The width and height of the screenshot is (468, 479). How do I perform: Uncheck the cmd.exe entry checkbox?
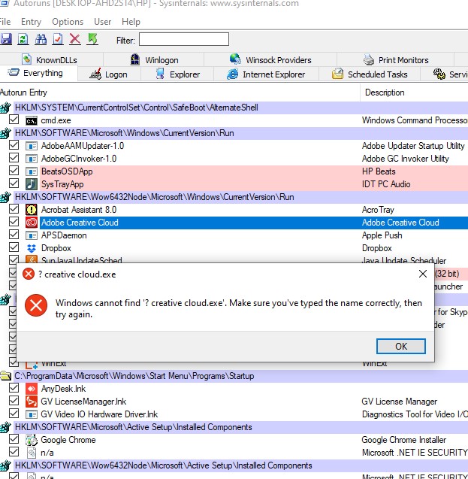click(x=14, y=120)
